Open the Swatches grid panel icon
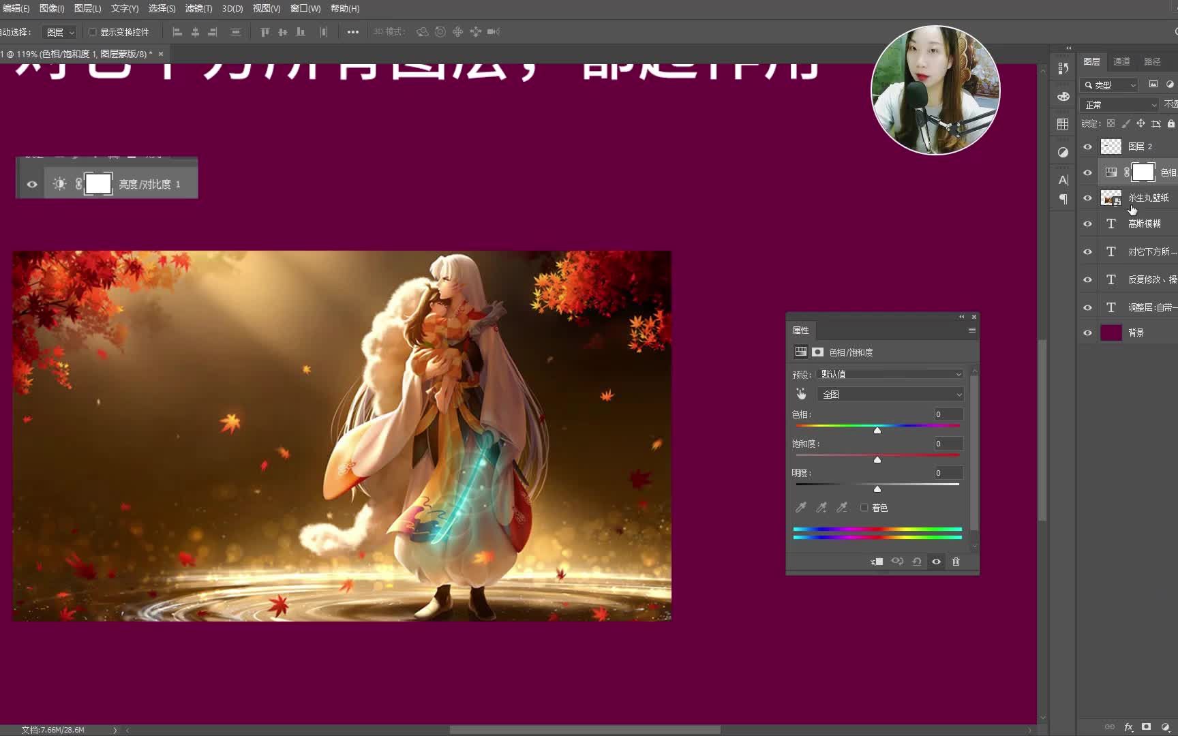The height and width of the screenshot is (736, 1178). (x=1063, y=124)
